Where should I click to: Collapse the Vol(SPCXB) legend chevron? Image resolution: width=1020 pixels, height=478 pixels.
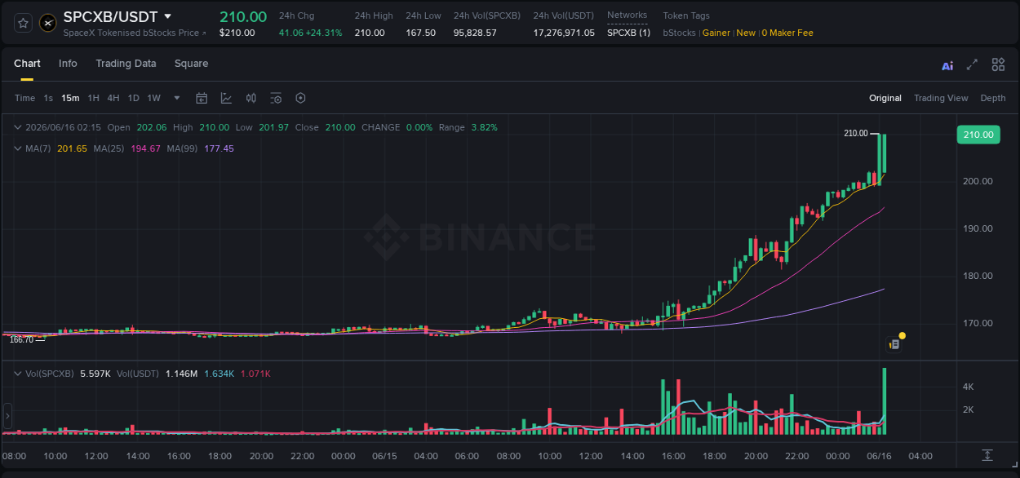click(18, 374)
